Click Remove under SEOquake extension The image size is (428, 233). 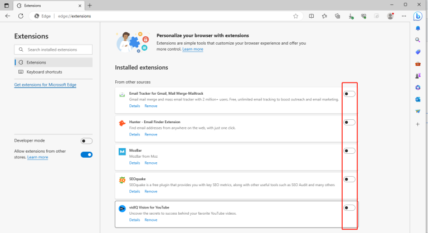(151, 191)
